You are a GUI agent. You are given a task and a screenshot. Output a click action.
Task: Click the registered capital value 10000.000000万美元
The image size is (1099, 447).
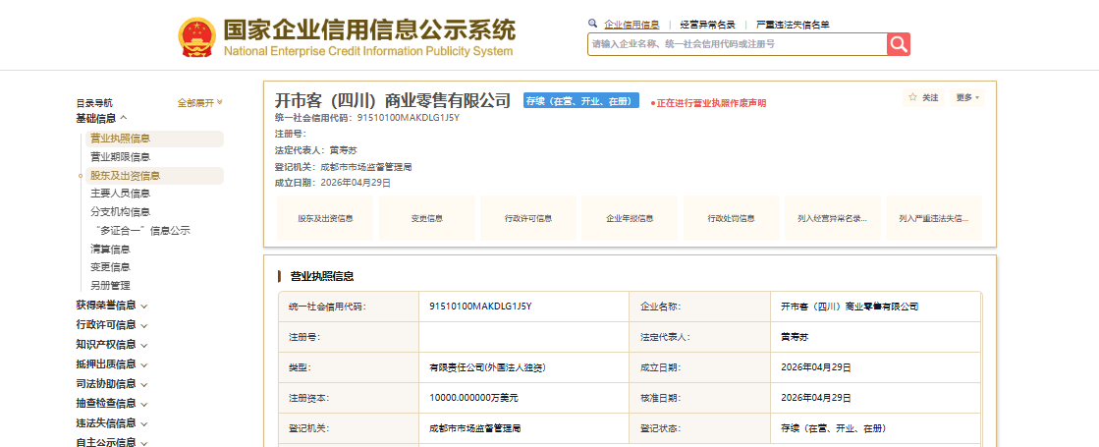pos(473,398)
